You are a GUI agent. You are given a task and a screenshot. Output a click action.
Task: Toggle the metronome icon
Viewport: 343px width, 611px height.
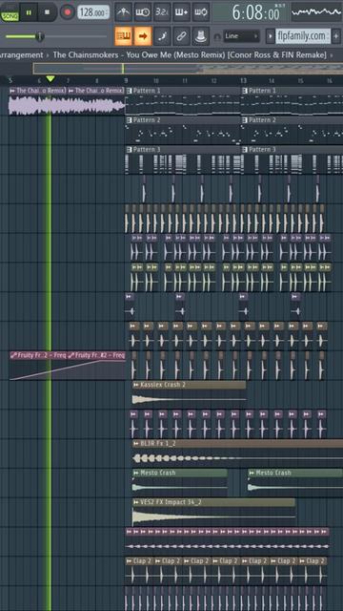click(x=123, y=12)
